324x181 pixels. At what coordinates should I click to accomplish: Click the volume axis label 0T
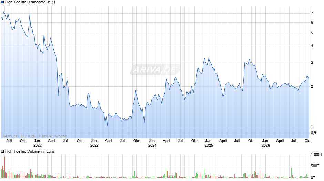(x=313, y=178)
